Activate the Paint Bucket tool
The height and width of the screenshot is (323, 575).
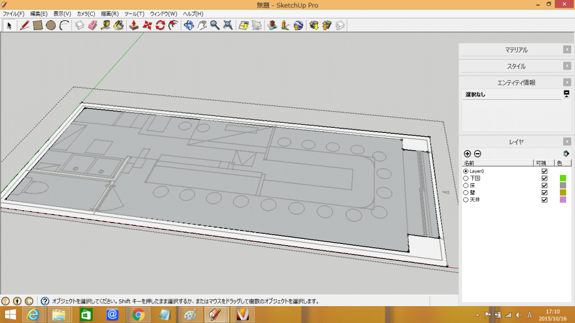tap(118, 25)
